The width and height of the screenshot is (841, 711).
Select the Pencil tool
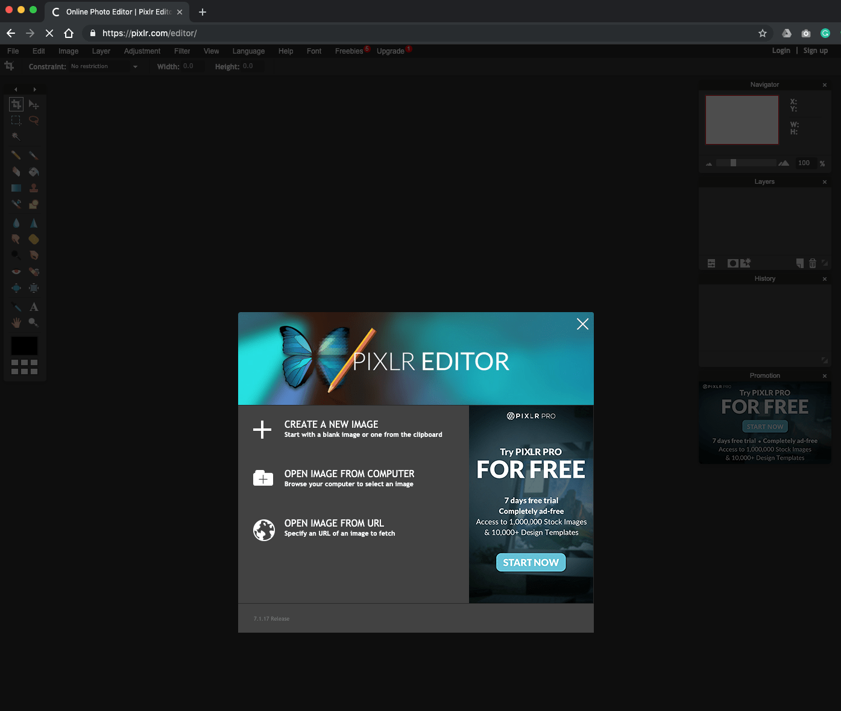pos(16,155)
